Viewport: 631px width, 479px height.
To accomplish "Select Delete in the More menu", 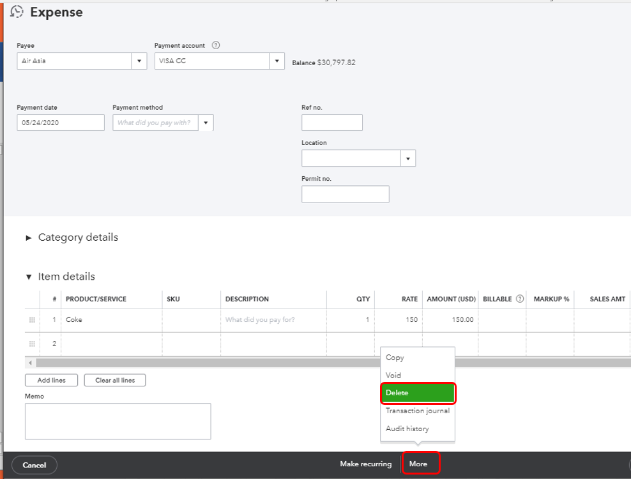I will pos(418,393).
